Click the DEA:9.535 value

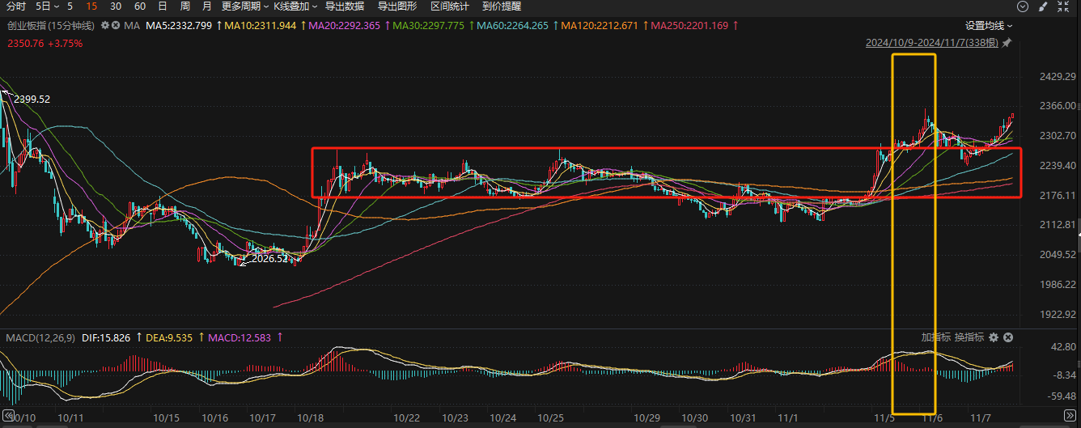(168, 337)
